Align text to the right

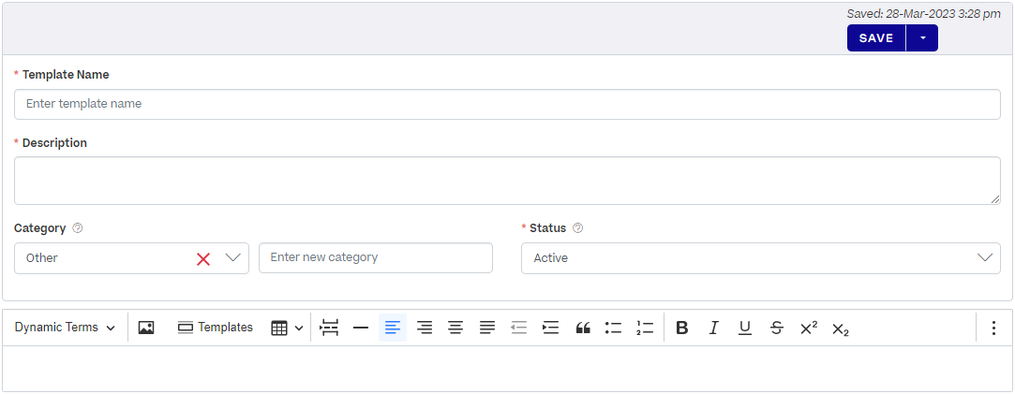point(425,328)
